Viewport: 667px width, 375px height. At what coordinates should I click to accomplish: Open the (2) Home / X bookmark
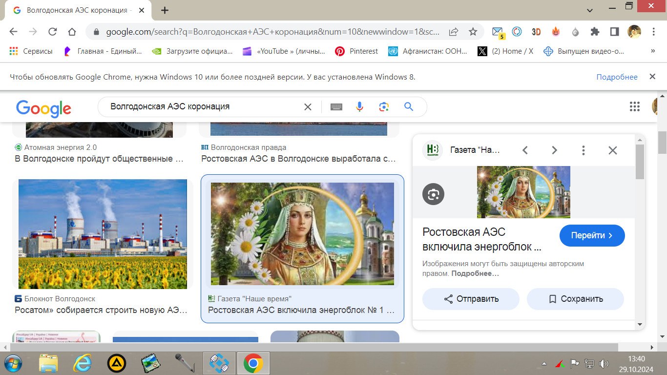(505, 51)
